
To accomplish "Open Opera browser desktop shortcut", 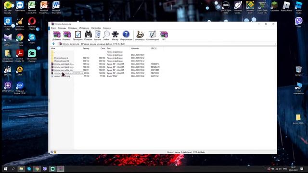I will (x=32, y=24).
